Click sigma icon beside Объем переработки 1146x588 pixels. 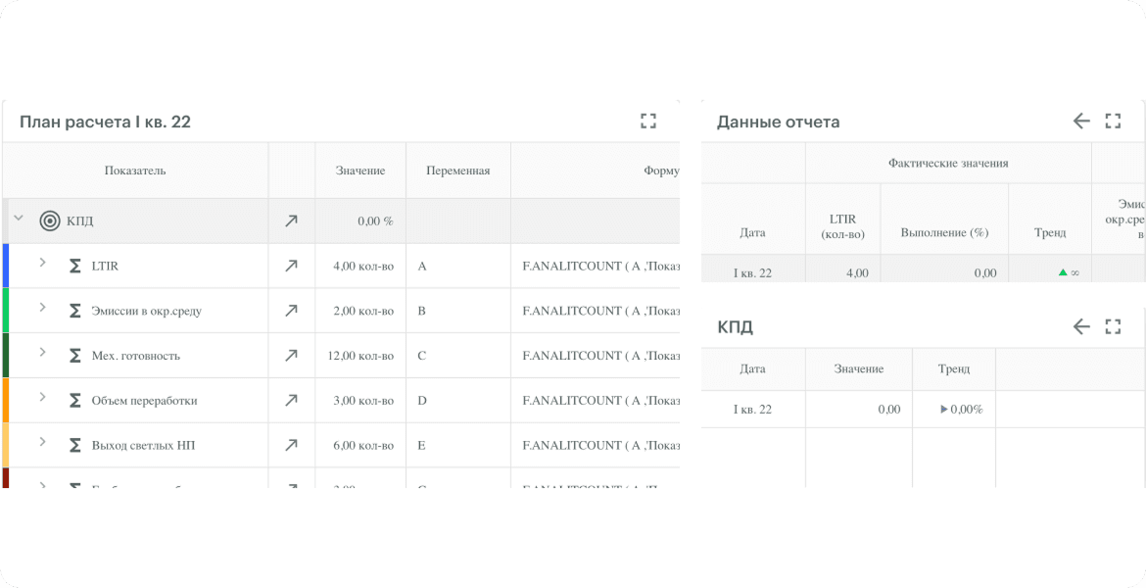pyautogui.click(x=74, y=400)
